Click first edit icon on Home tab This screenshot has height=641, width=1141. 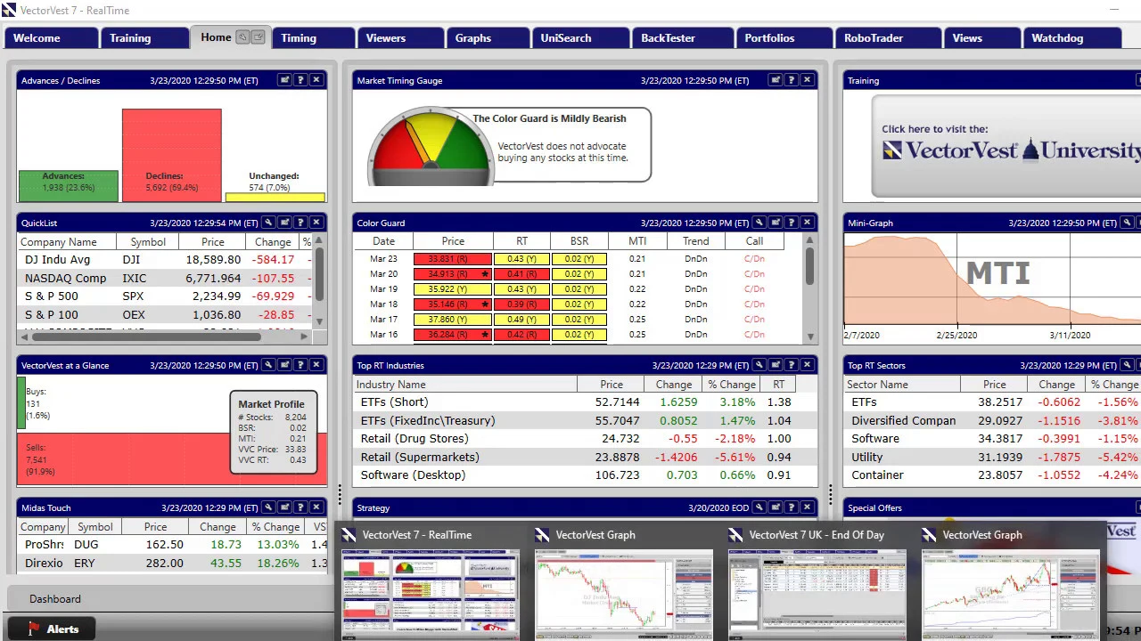pyautogui.click(x=242, y=37)
